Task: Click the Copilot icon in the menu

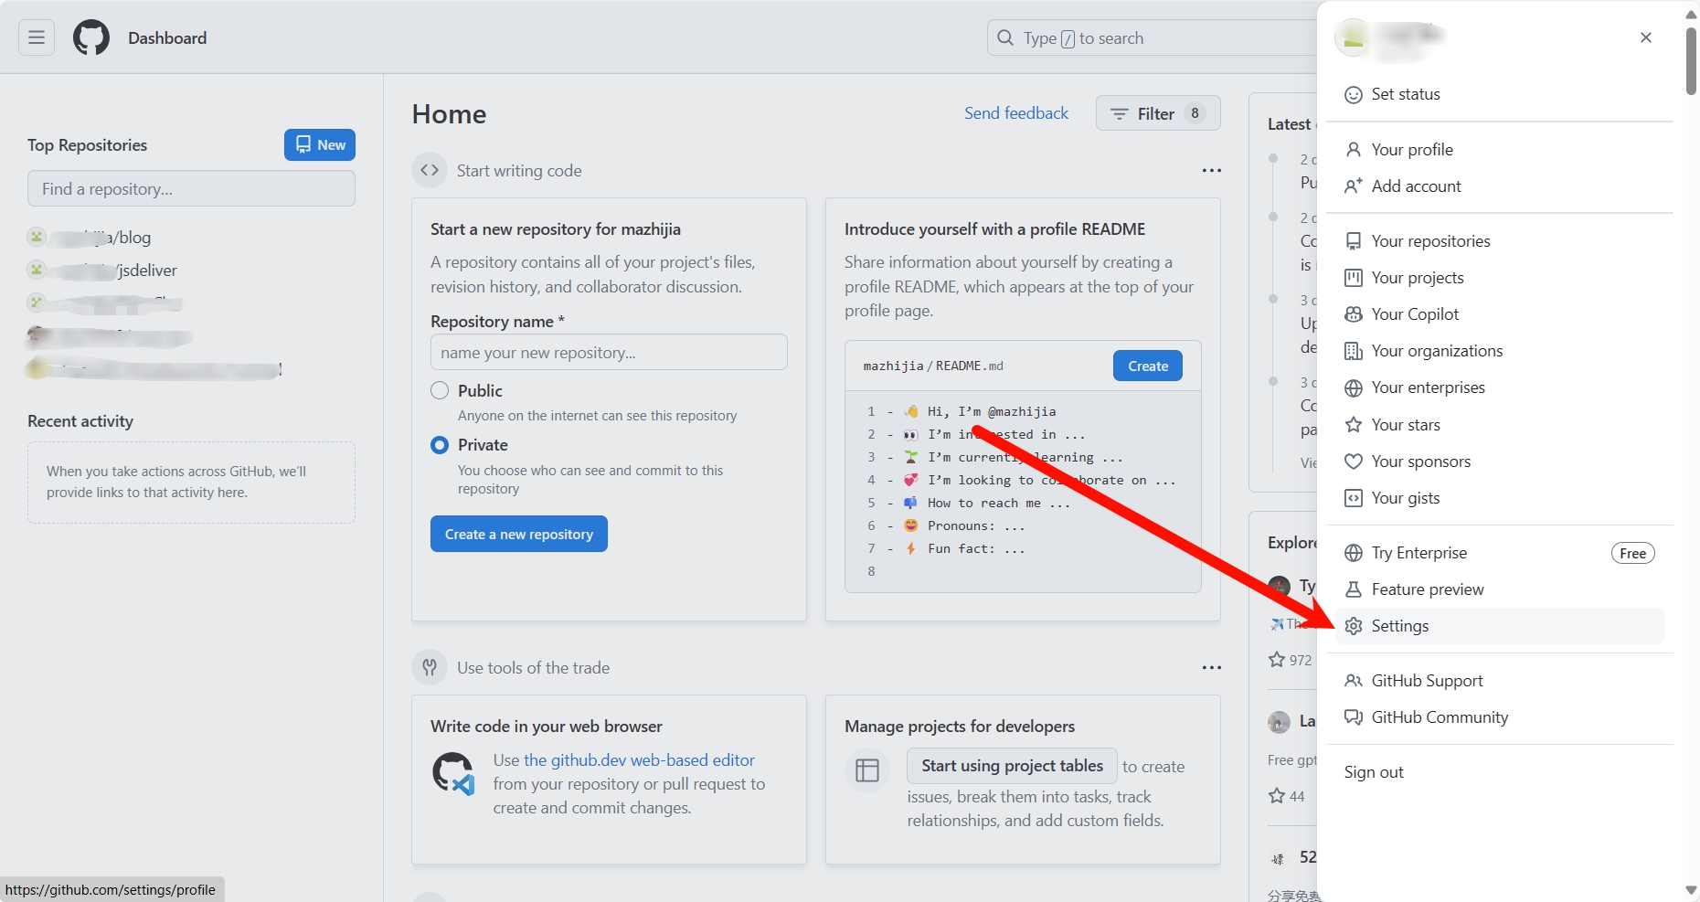Action: click(x=1354, y=314)
